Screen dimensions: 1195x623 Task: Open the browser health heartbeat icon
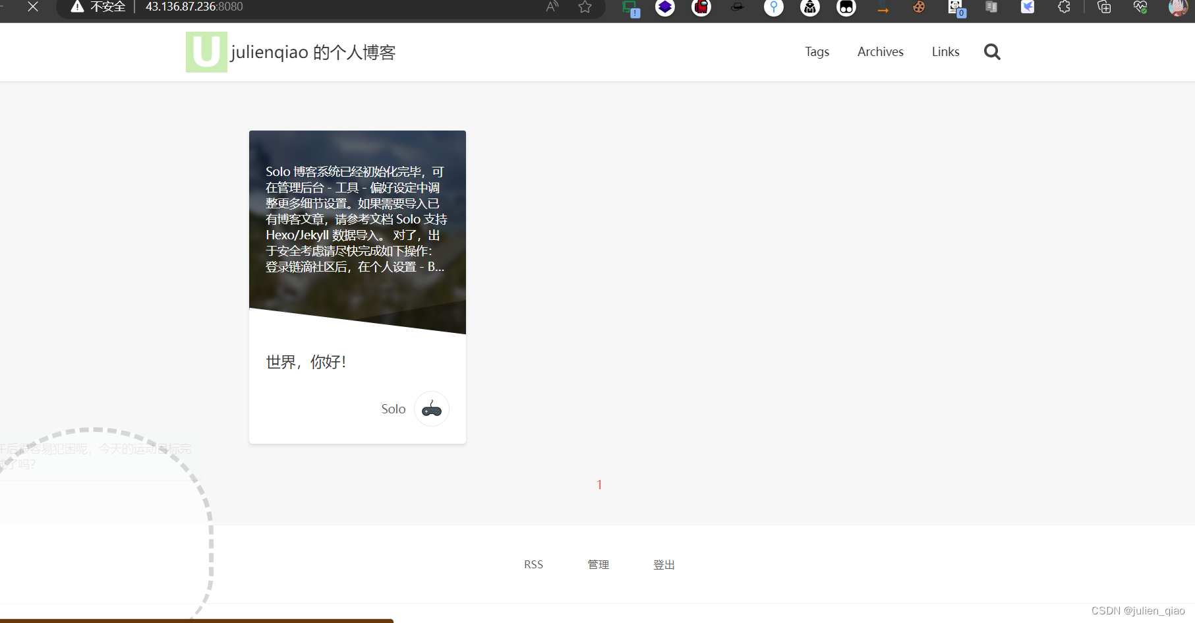click(1140, 7)
